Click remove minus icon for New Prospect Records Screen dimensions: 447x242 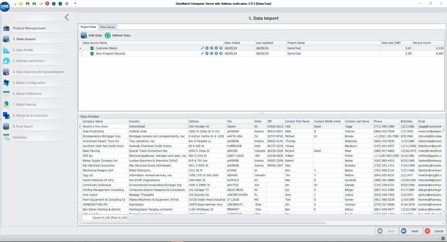point(207,54)
